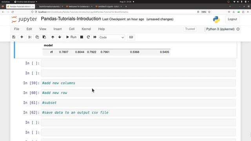
Task: Toggle reader view icon in address bar
Action: (x=198, y=12)
